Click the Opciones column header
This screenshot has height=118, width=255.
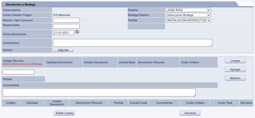(246, 103)
